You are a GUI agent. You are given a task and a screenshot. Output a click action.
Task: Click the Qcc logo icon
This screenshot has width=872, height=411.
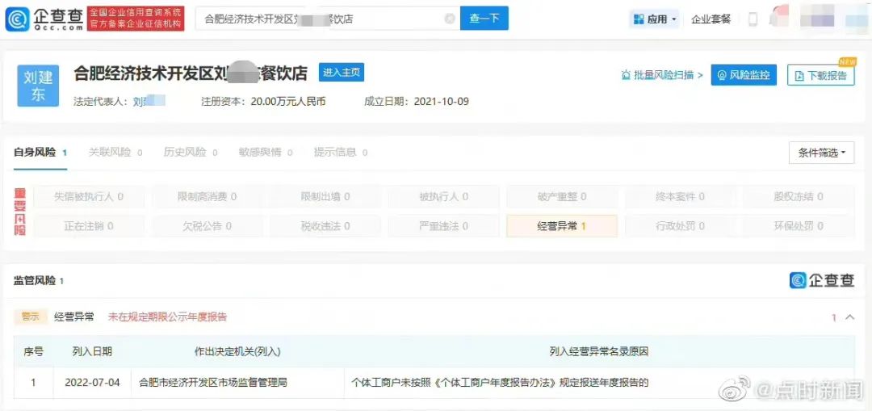coord(18,19)
